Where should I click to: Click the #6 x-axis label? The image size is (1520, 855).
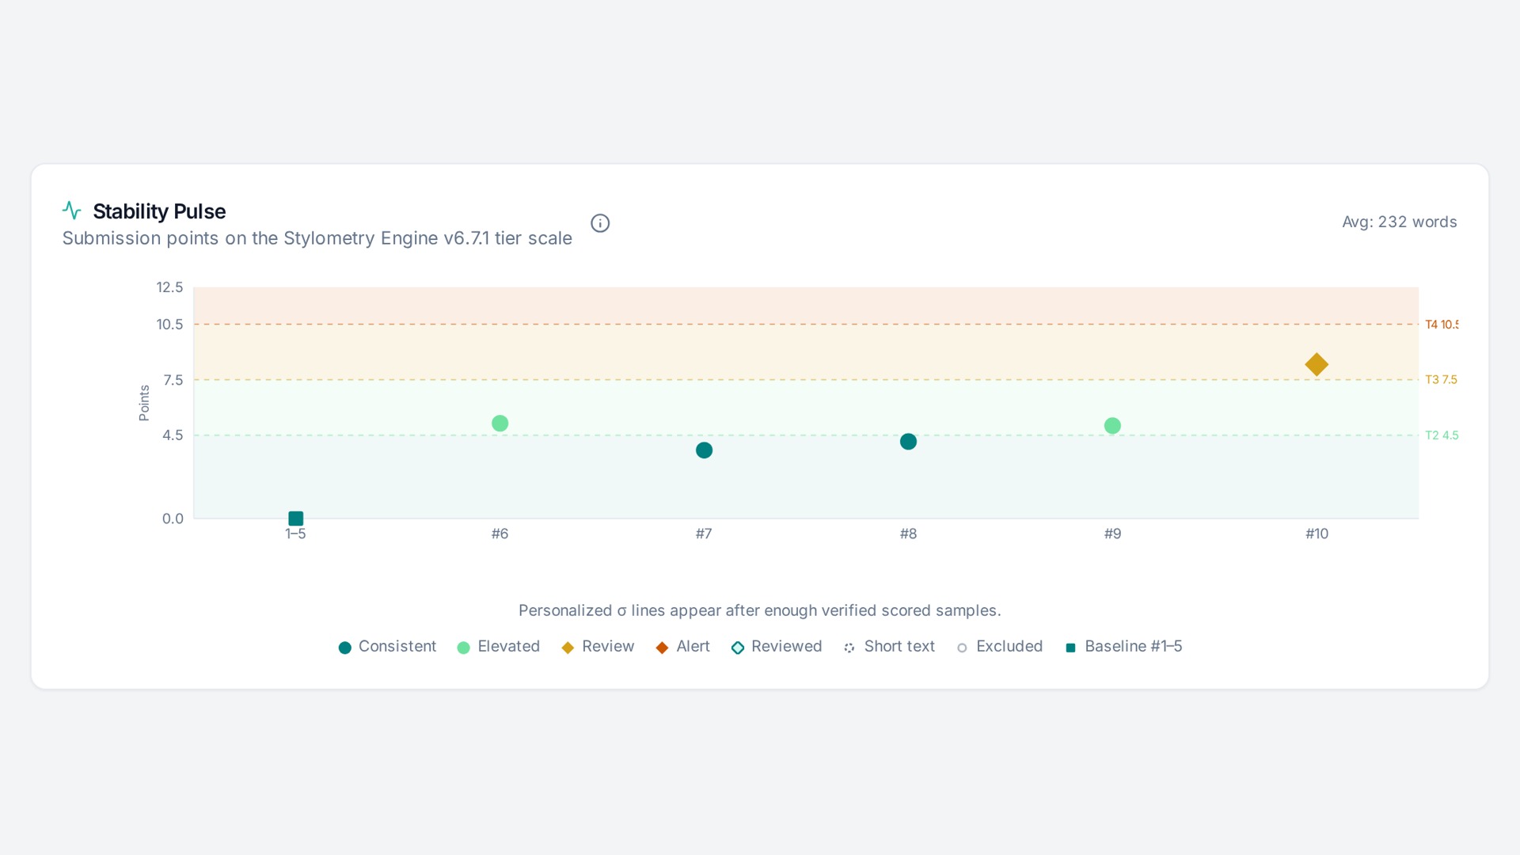pyautogui.click(x=500, y=534)
